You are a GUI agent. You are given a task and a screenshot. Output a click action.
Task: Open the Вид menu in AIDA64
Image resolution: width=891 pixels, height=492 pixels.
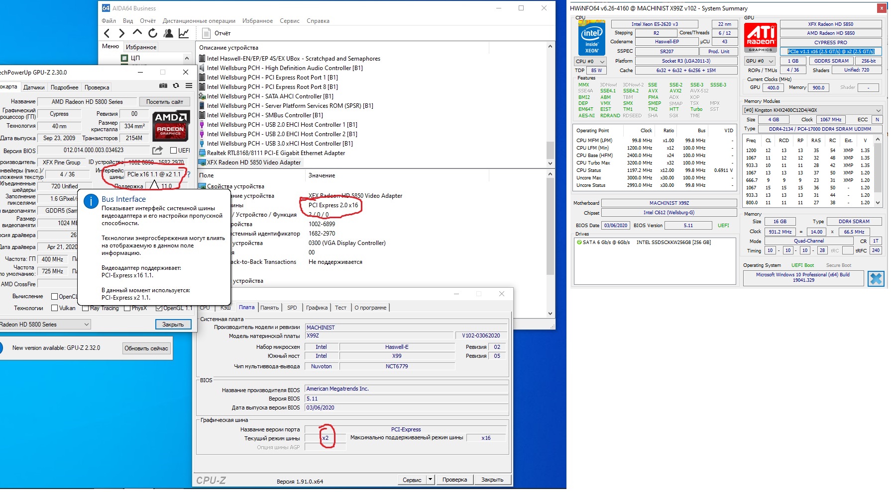click(128, 21)
